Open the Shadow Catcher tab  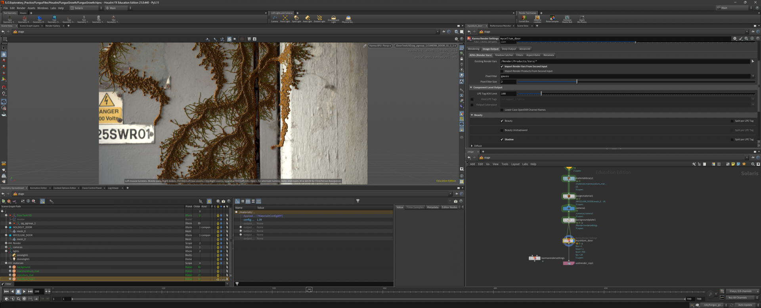[504, 55]
